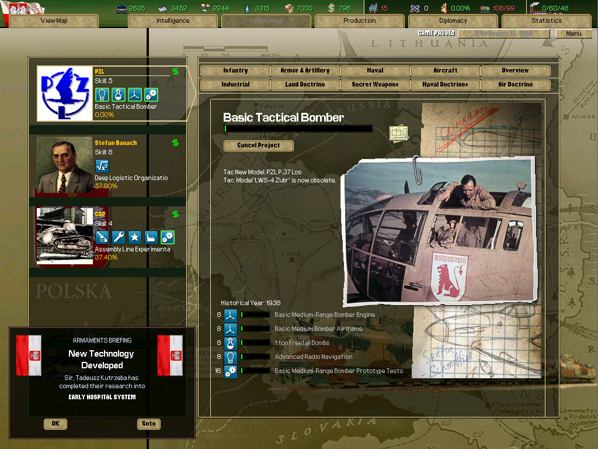Click flask icon for 1 ton Freefall Bombs
This screenshot has height=449, width=598.
[230, 343]
